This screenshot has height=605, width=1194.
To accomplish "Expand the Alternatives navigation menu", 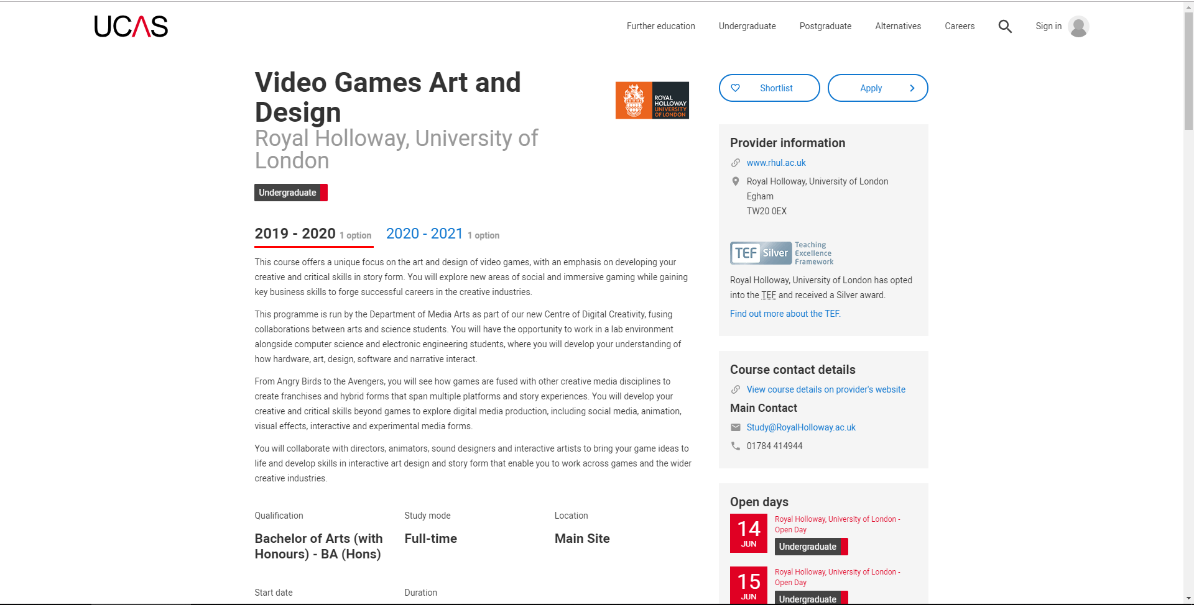I will coord(897,26).
